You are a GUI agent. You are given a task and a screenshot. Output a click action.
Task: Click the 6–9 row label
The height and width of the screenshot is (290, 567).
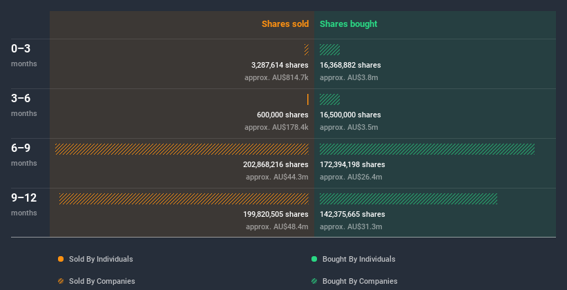coord(21,148)
